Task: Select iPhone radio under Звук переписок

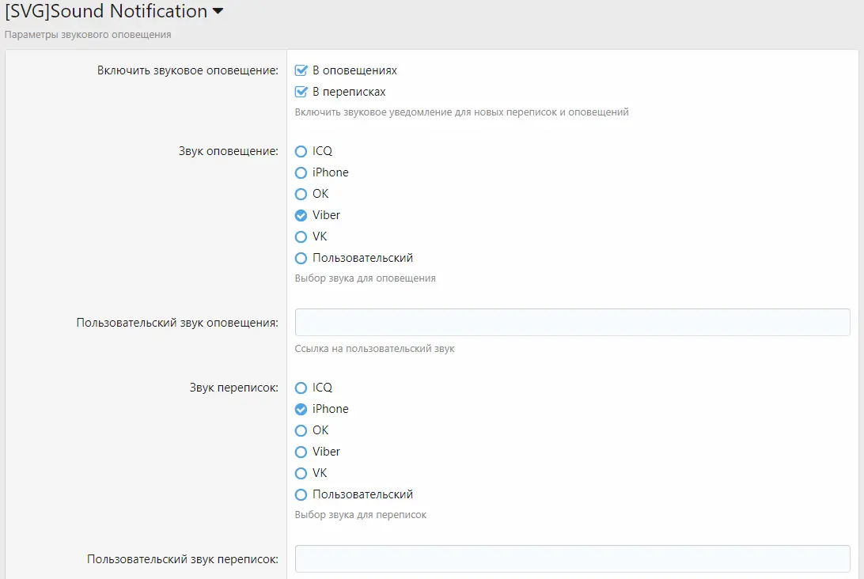Action: tap(301, 409)
